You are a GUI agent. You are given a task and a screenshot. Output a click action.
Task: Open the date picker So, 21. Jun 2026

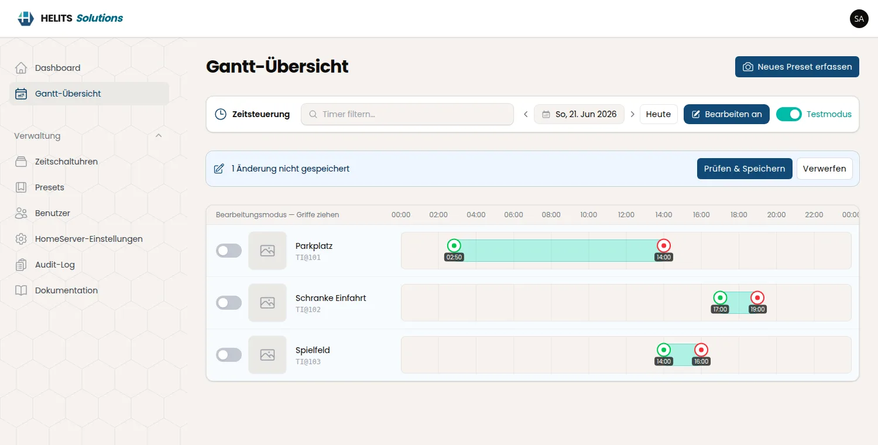(579, 114)
